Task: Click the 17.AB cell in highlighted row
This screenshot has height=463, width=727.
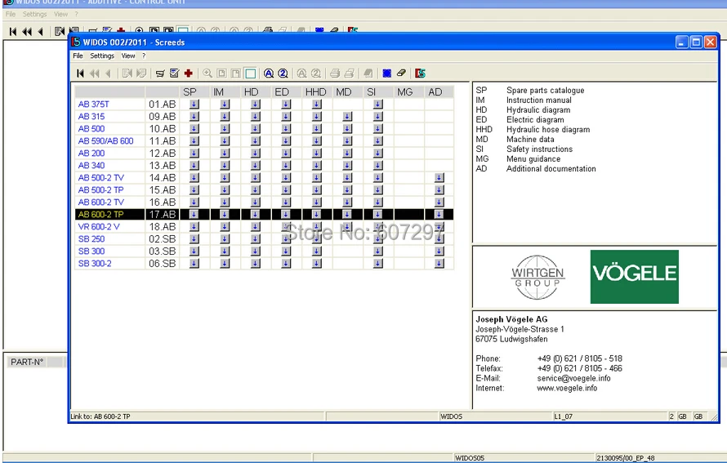Action: [162, 215]
